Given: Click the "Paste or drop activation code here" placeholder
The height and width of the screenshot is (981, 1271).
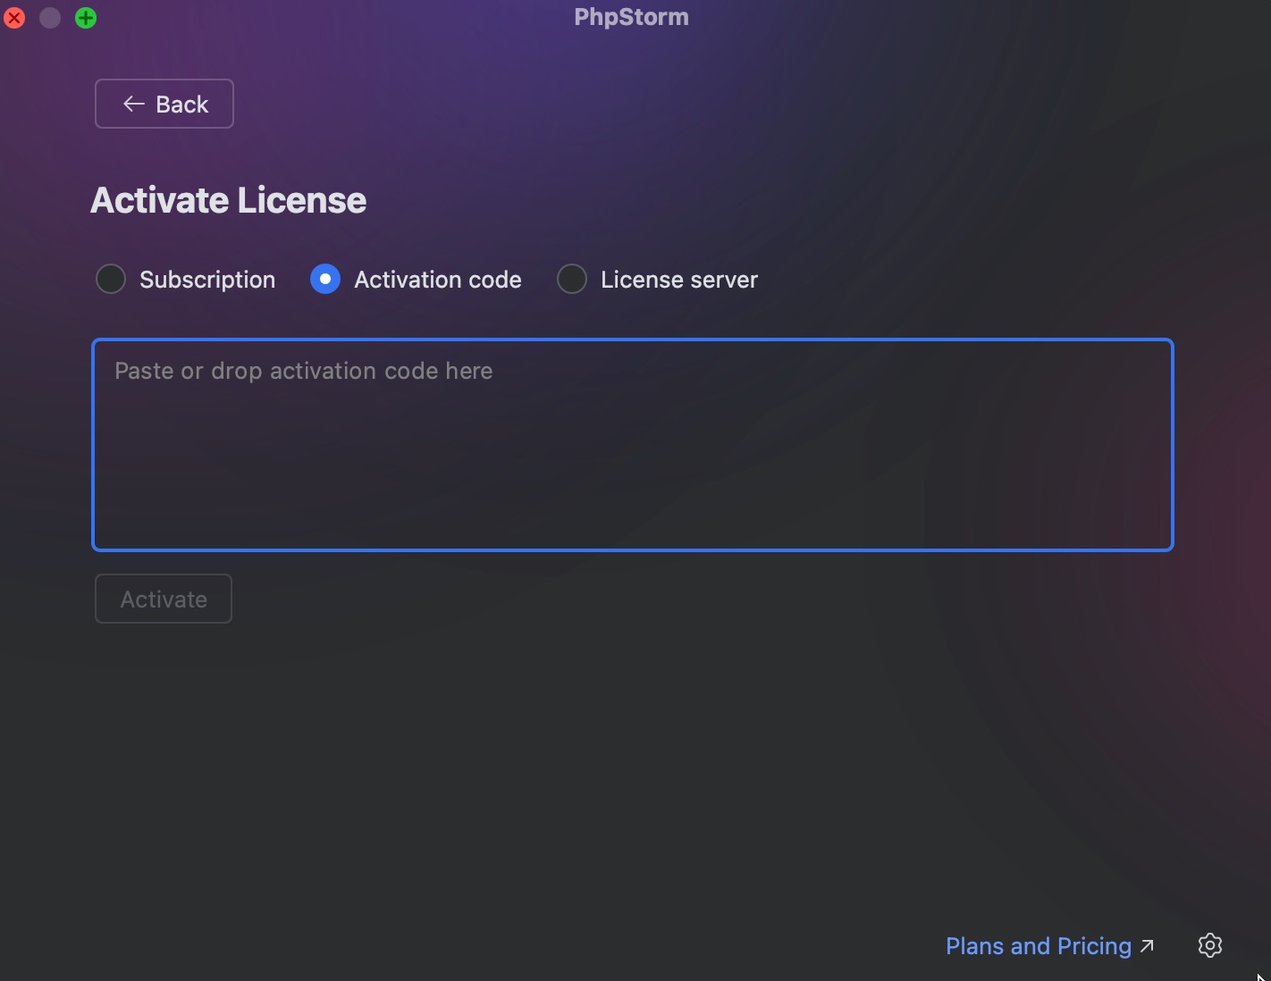Looking at the screenshot, I should pyautogui.click(x=304, y=371).
